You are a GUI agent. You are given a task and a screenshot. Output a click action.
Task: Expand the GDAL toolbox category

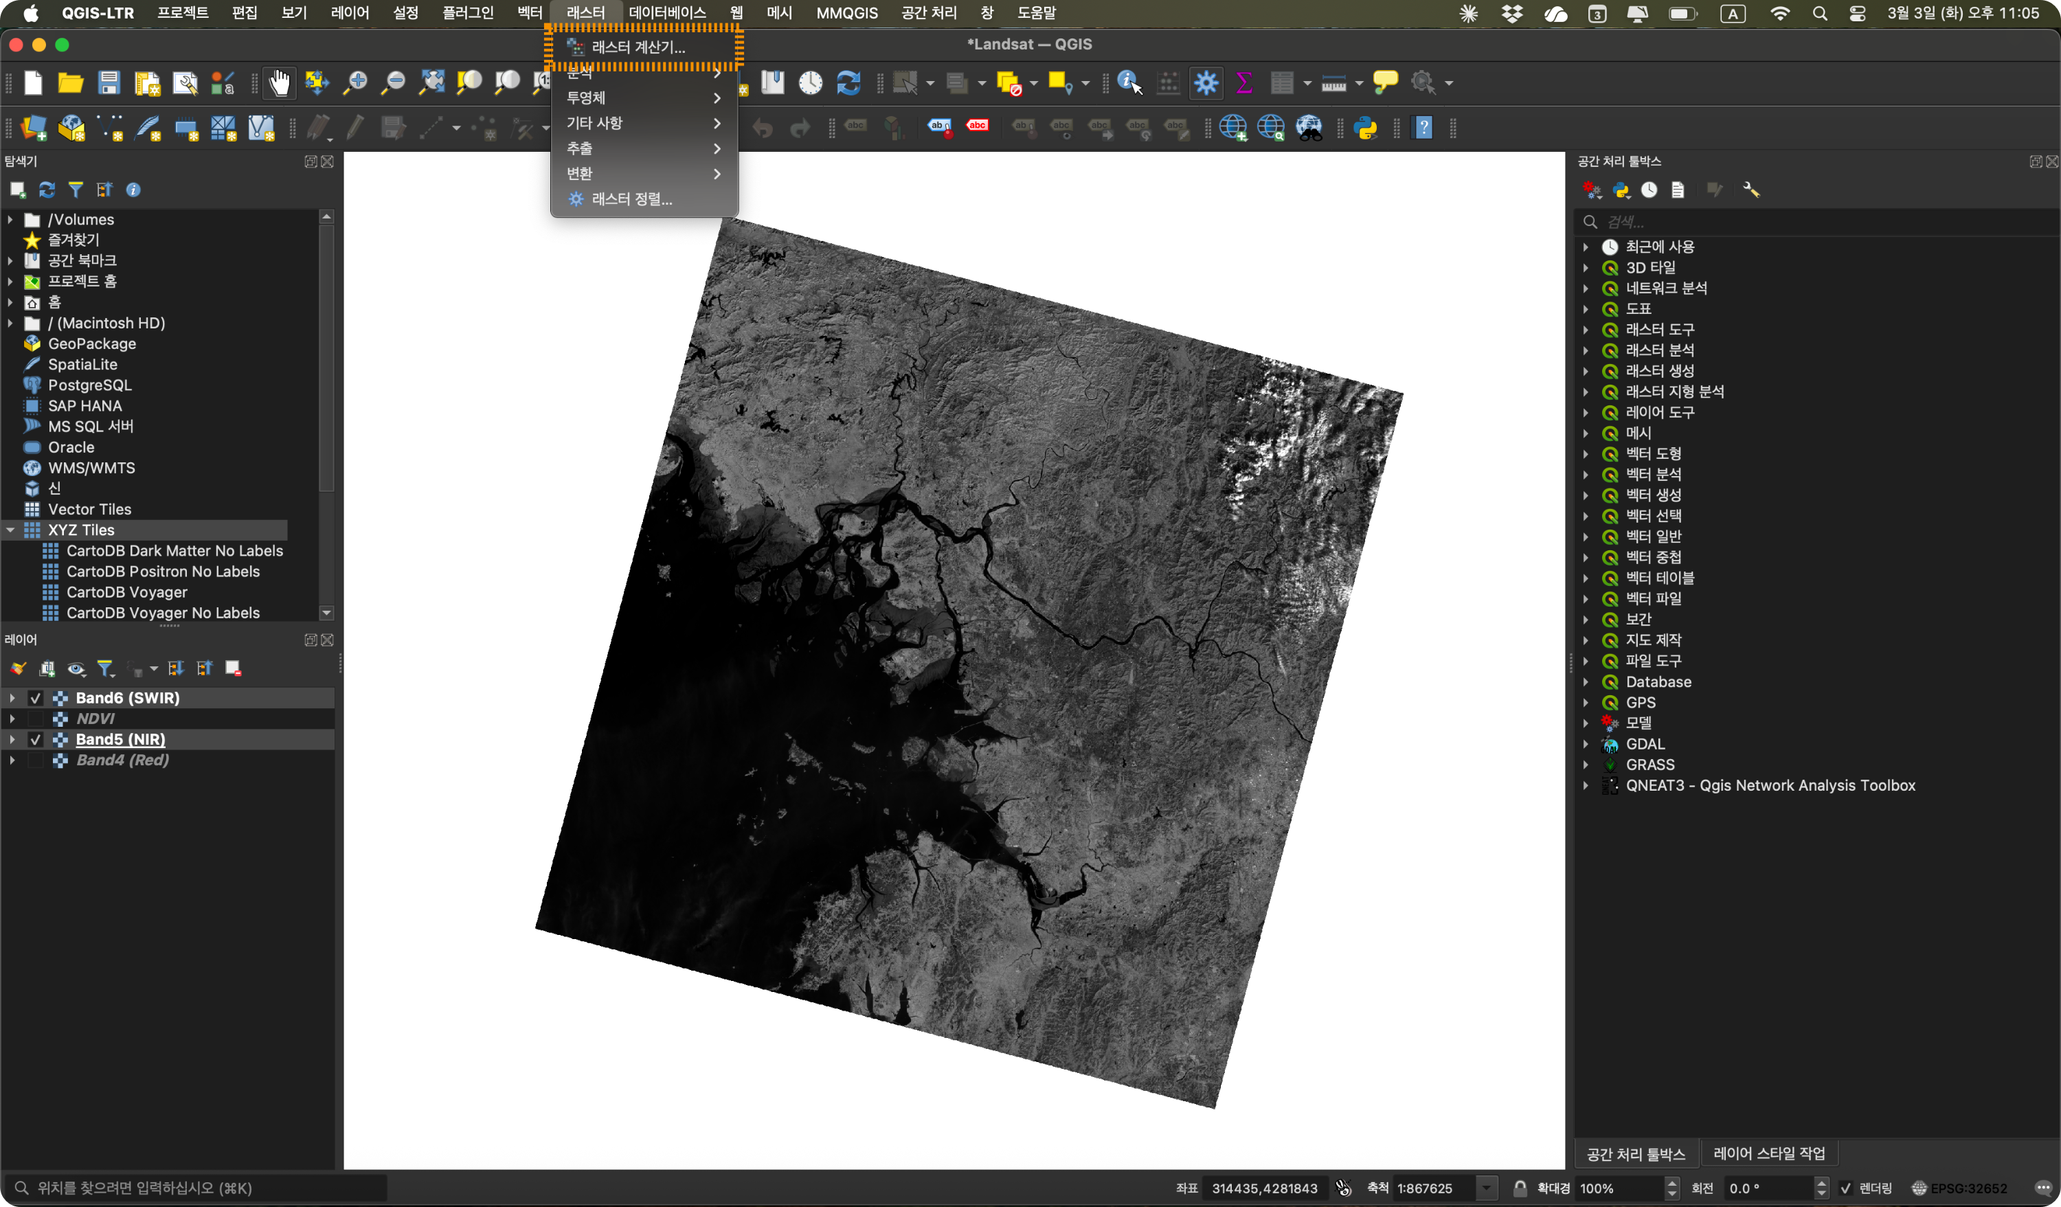pyautogui.click(x=1587, y=743)
